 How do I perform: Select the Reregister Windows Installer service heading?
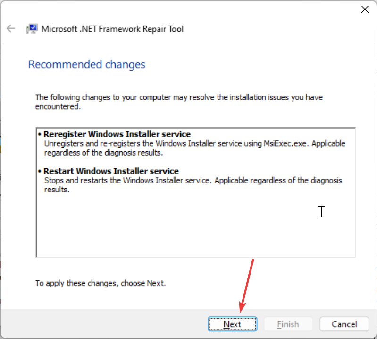(117, 134)
